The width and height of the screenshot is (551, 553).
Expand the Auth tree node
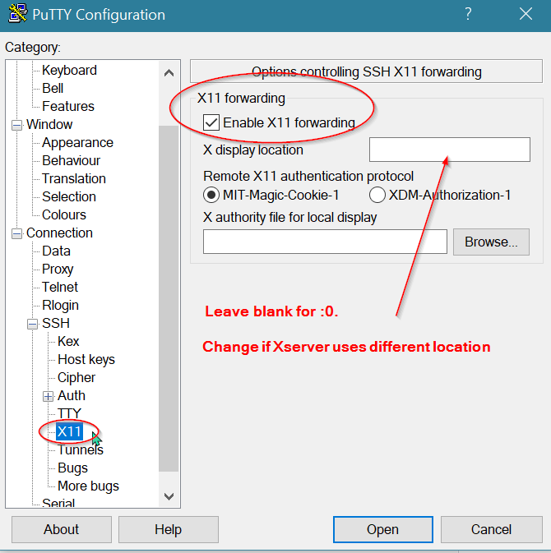48,396
